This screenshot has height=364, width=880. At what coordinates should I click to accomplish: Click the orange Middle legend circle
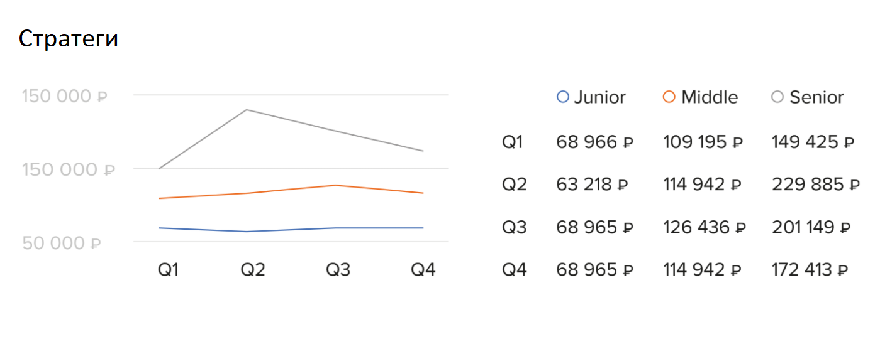point(669,97)
